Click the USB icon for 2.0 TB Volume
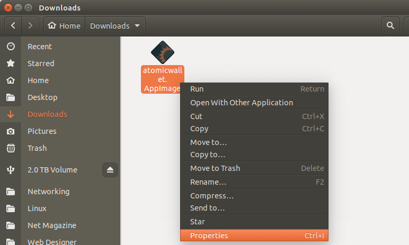 pyautogui.click(x=10, y=170)
